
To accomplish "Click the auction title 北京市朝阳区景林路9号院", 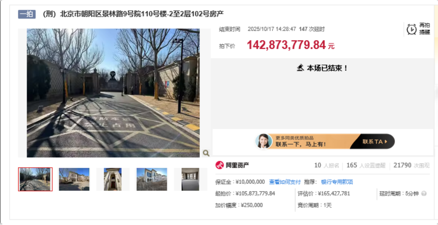I will coord(133,14).
